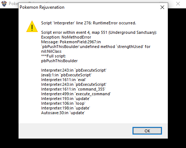Viewport: 186px width, 148px height.
Task: Click the "Message: PokemonField:2967:in" line
Action: [x=71, y=42]
